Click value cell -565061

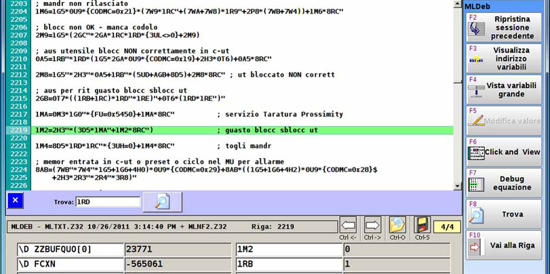pos(178,264)
